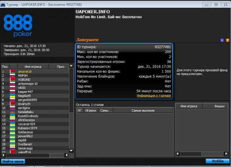
Task: Click 'Игроки' column header in tables list
Action: (x=91, y=111)
